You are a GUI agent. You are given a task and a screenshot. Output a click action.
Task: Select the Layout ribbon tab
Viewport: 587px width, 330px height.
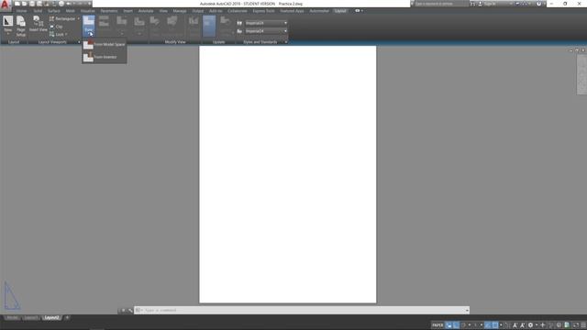(340, 11)
